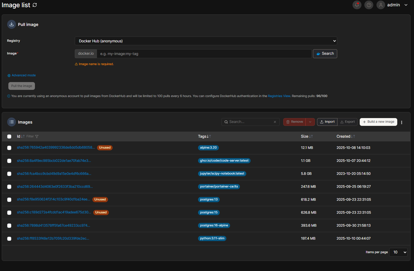Change the items per page dropdown
Viewport: 414px width, 271px height.
click(x=398, y=252)
